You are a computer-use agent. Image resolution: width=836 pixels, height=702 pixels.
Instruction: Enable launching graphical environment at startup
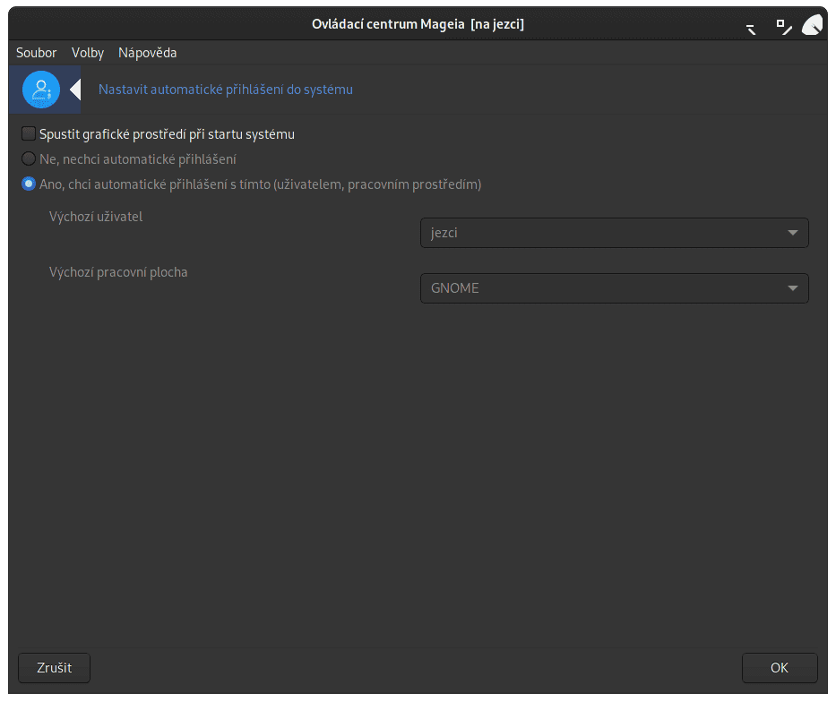(28, 133)
